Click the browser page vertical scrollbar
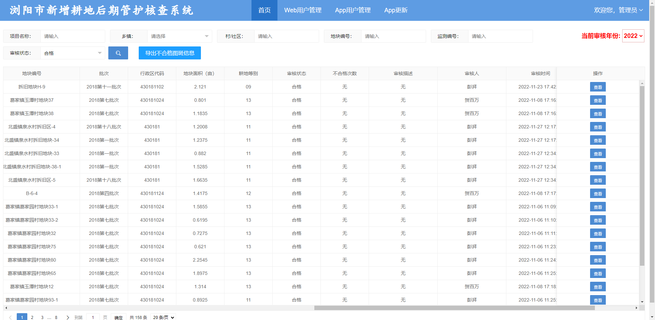 (652, 154)
